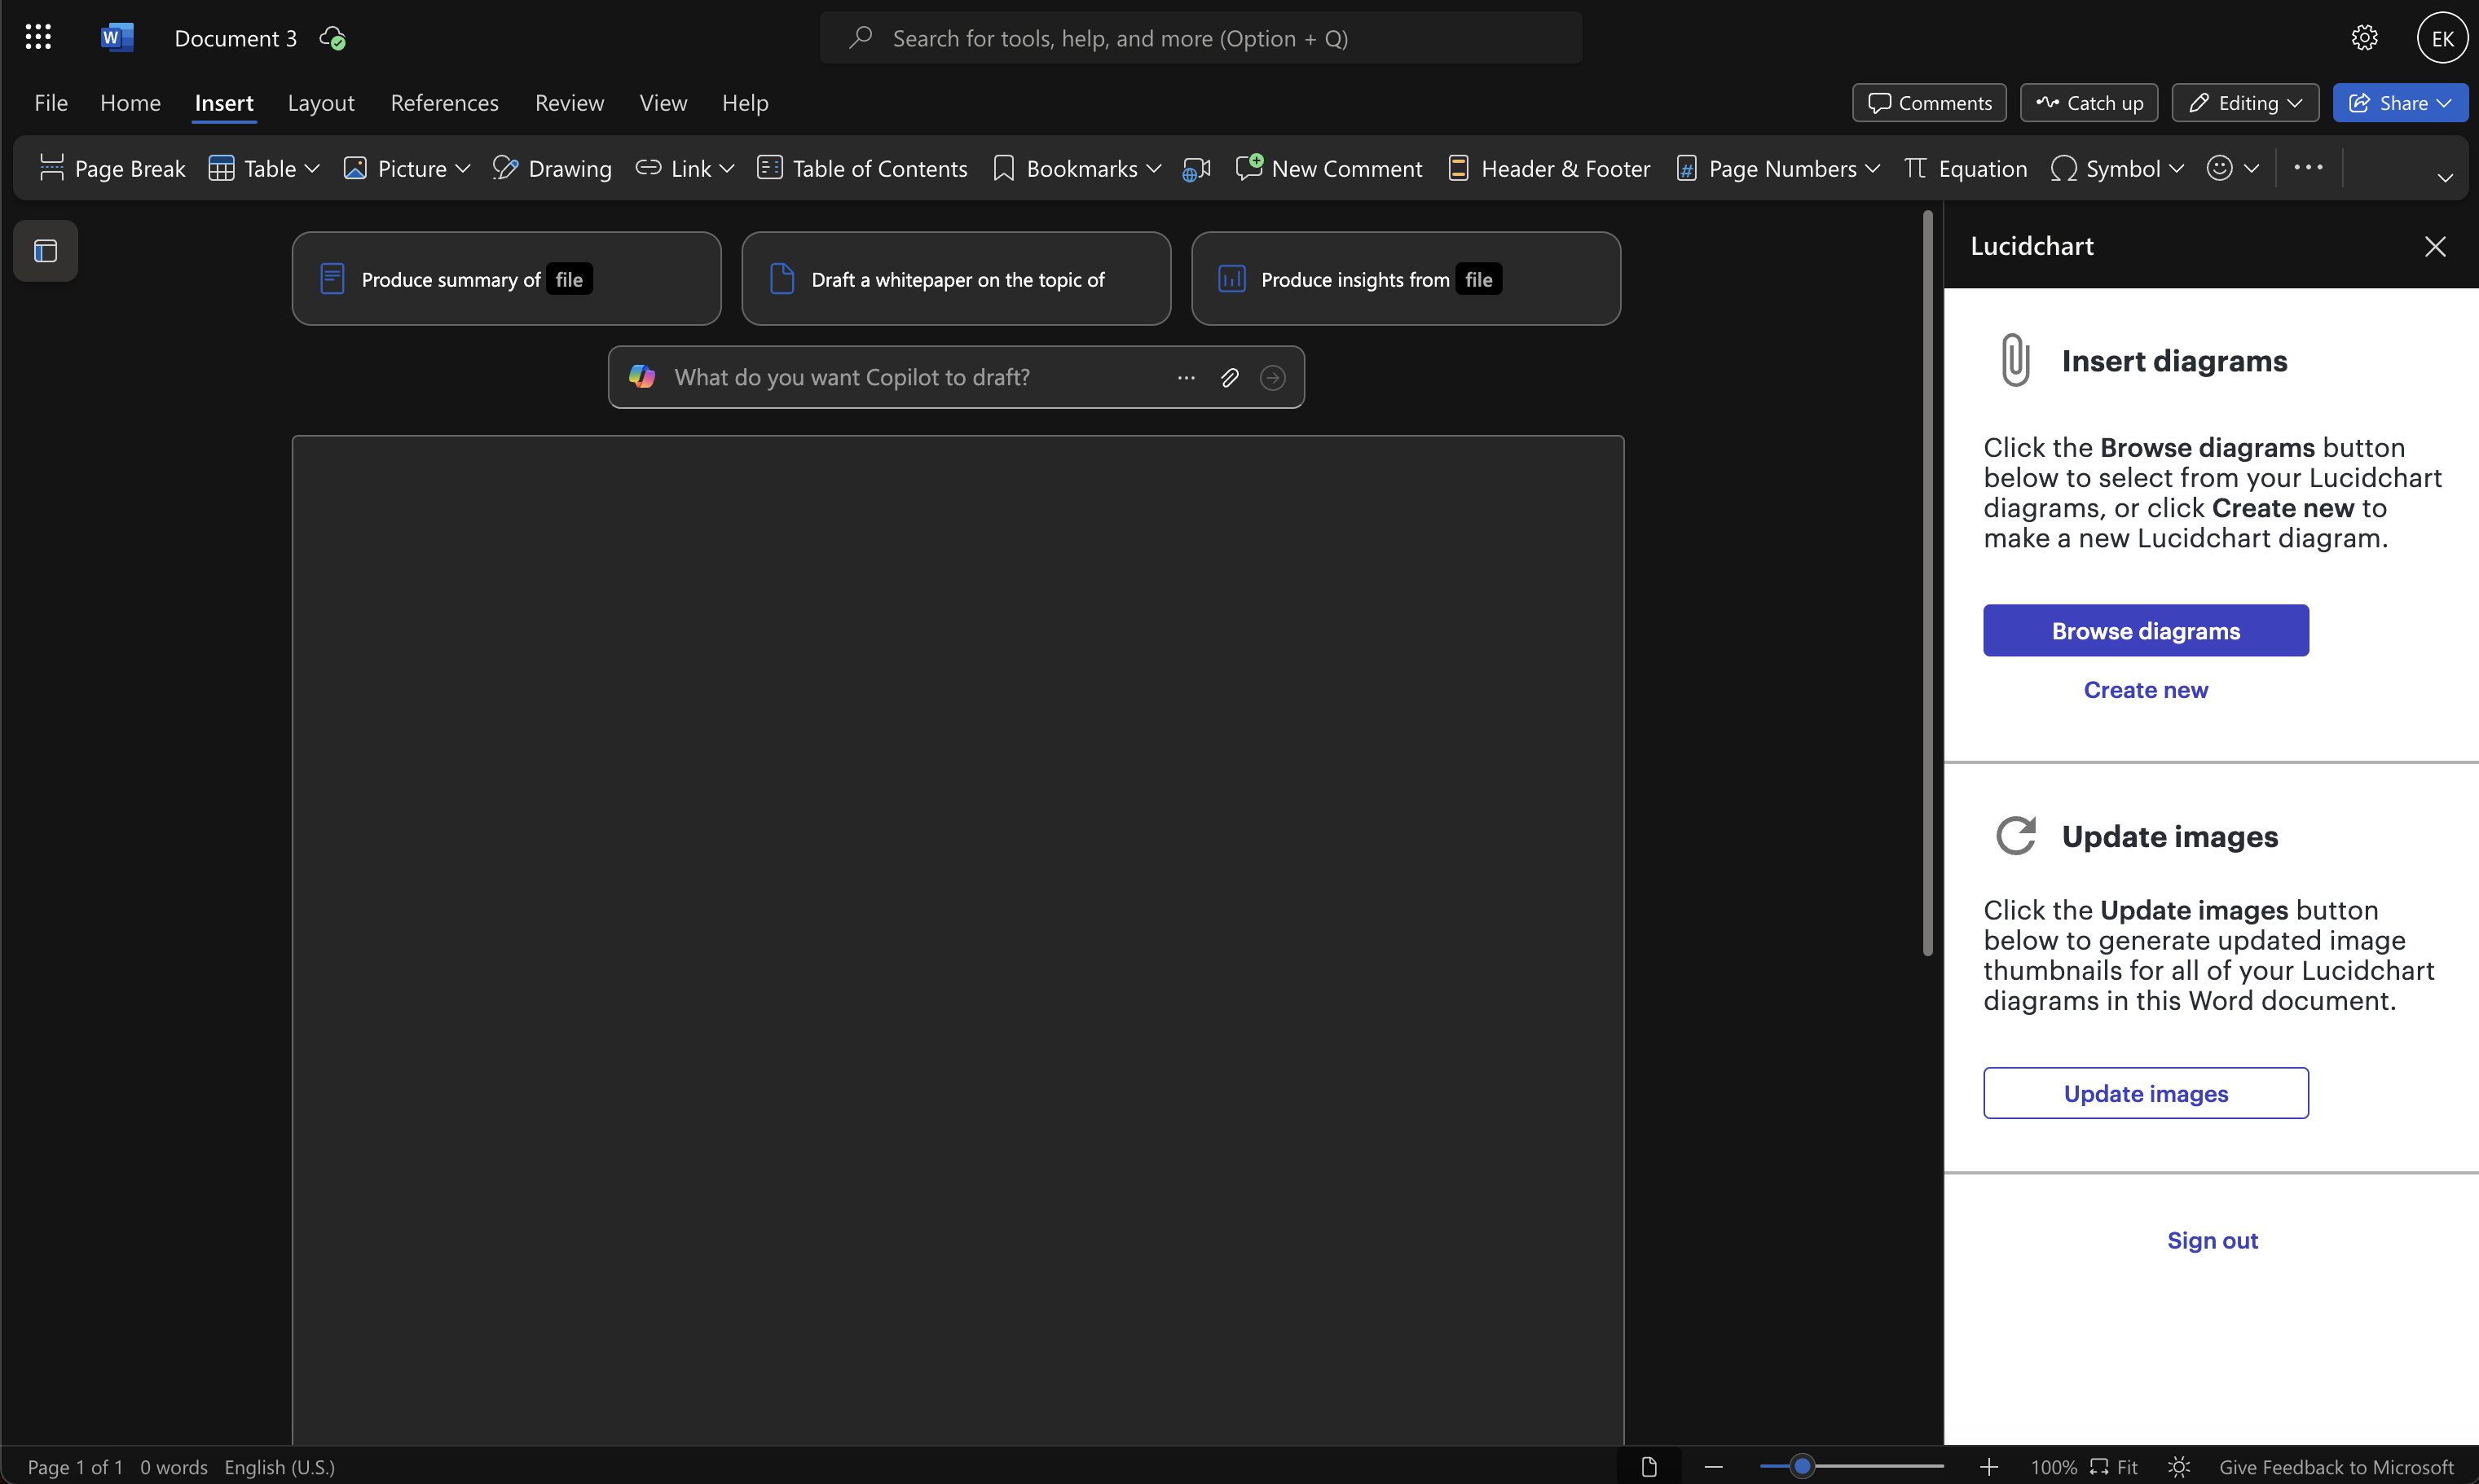
Task: Select Produce insights from file prompt
Action: (1406, 279)
